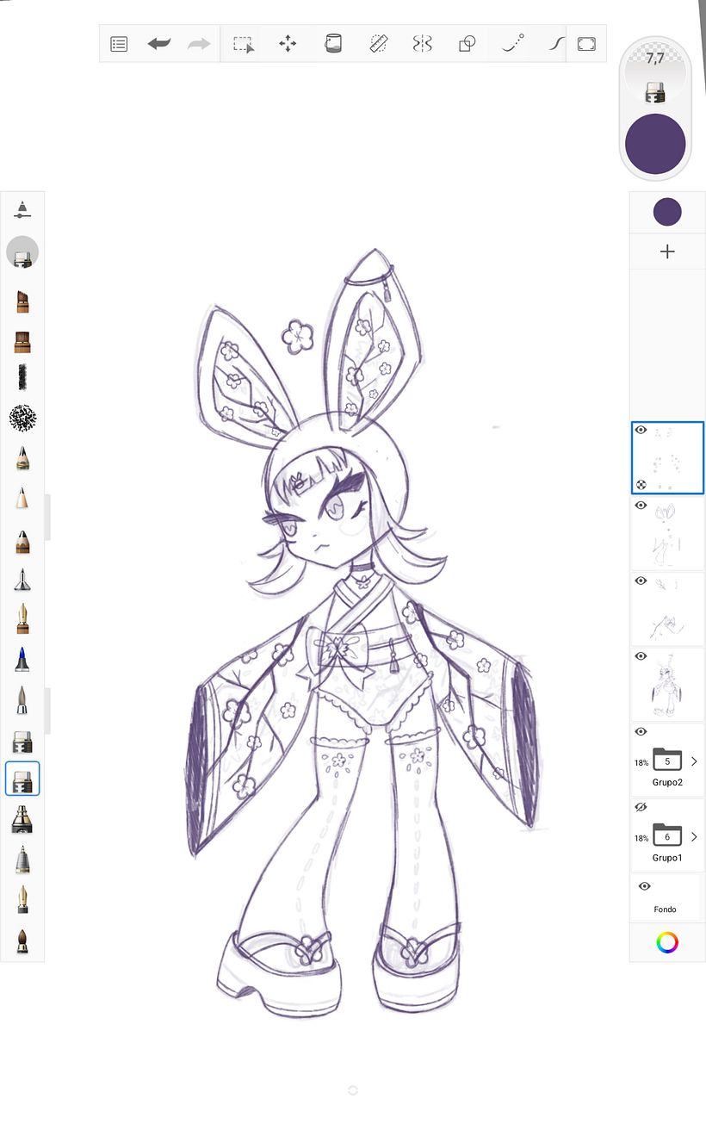706x1130 pixels.
Task: Open the draw shapes tool
Action: click(467, 44)
